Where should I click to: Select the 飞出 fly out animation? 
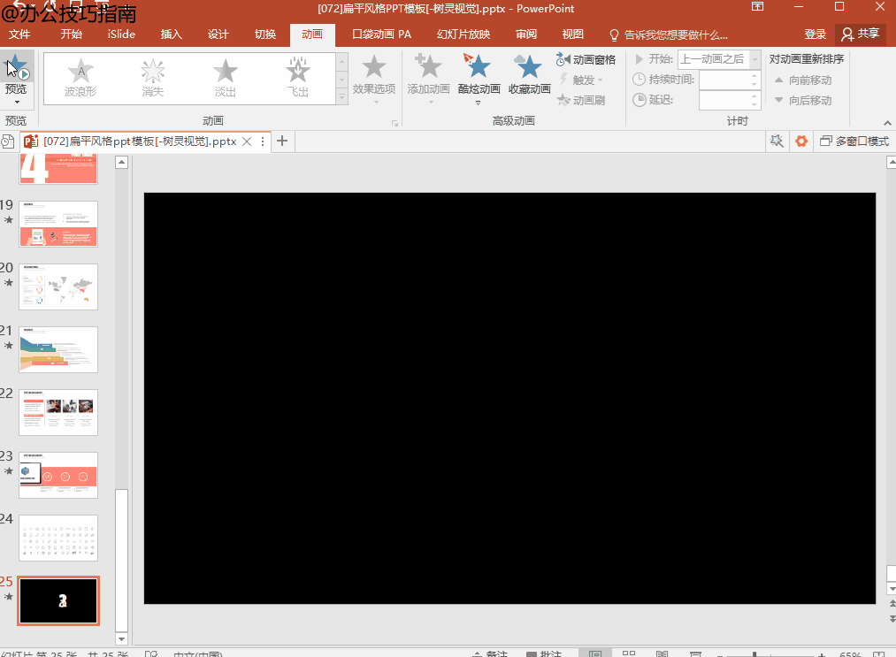click(298, 79)
